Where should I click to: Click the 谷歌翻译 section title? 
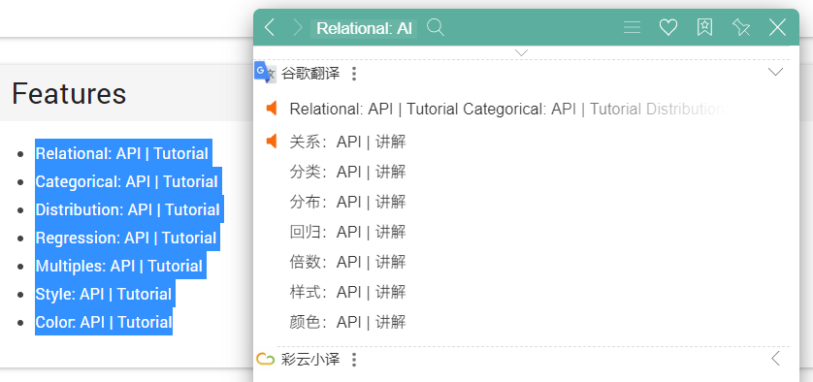[x=310, y=74]
